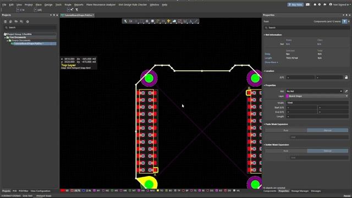Collapse the Net Information section
This screenshot has width=352, height=198.
(x=264, y=35)
